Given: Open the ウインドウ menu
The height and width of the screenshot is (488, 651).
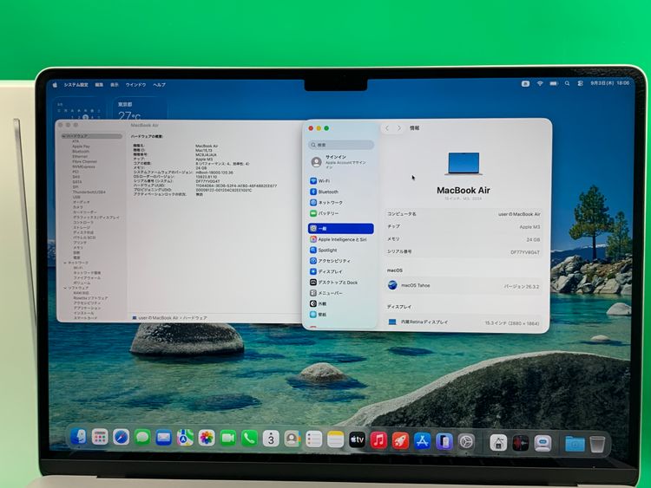Looking at the screenshot, I should pyautogui.click(x=135, y=85).
